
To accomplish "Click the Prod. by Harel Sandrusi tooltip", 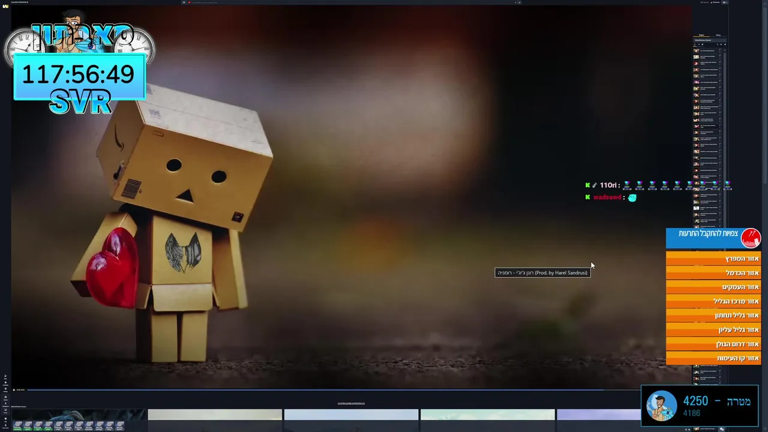I will pyautogui.click(x=542, y=273).
